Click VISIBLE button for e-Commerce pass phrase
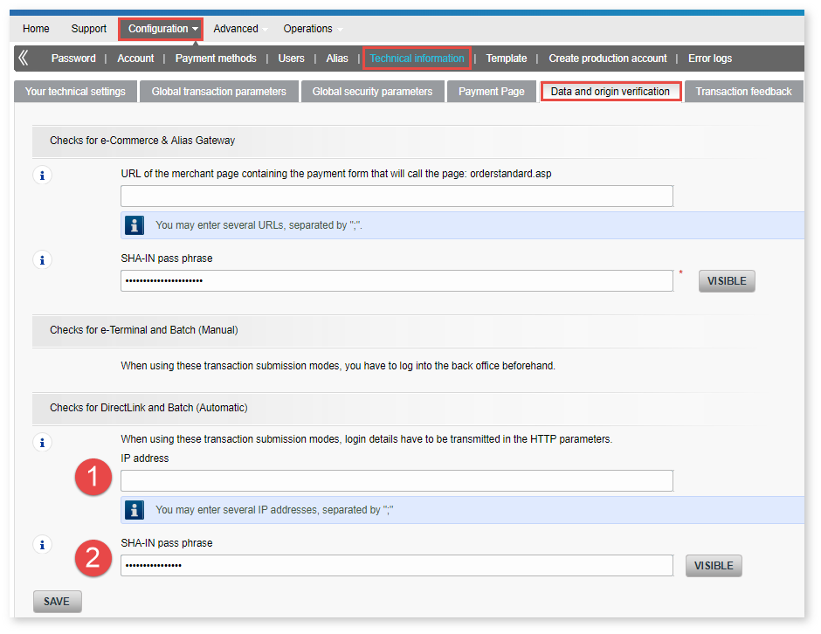 (x=727, y=281)
